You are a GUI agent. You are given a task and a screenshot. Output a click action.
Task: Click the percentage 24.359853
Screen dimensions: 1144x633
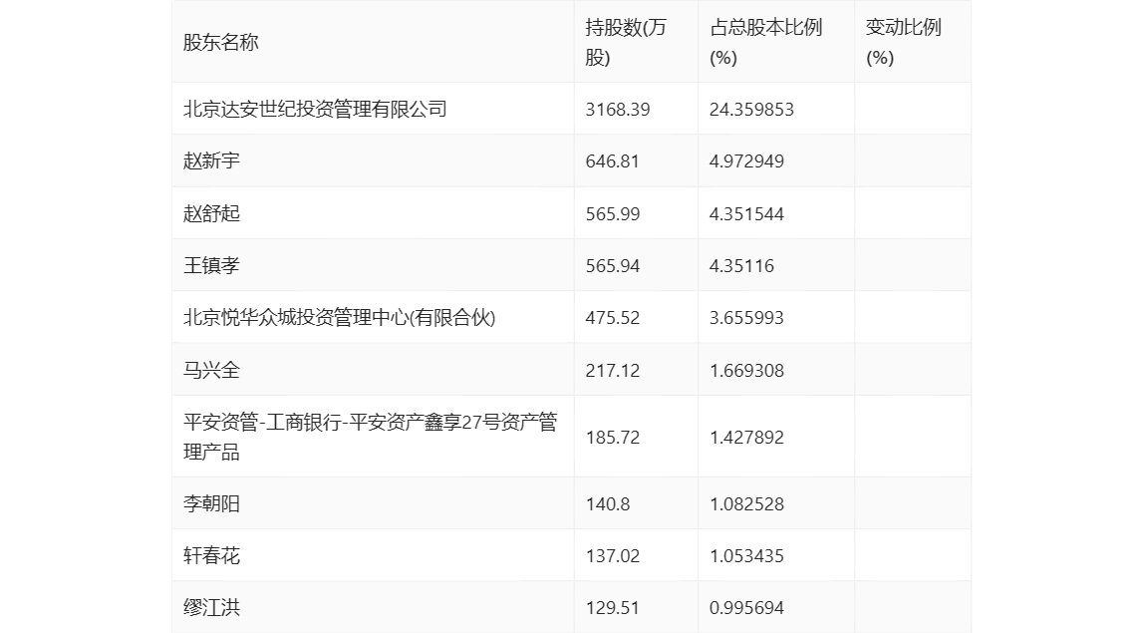tap(751, 110)
